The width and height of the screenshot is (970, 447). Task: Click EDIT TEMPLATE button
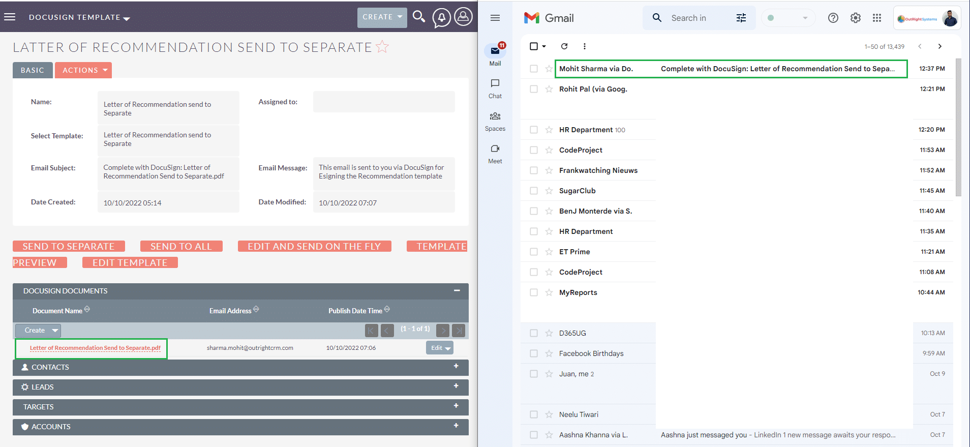(x=130, y=262)
